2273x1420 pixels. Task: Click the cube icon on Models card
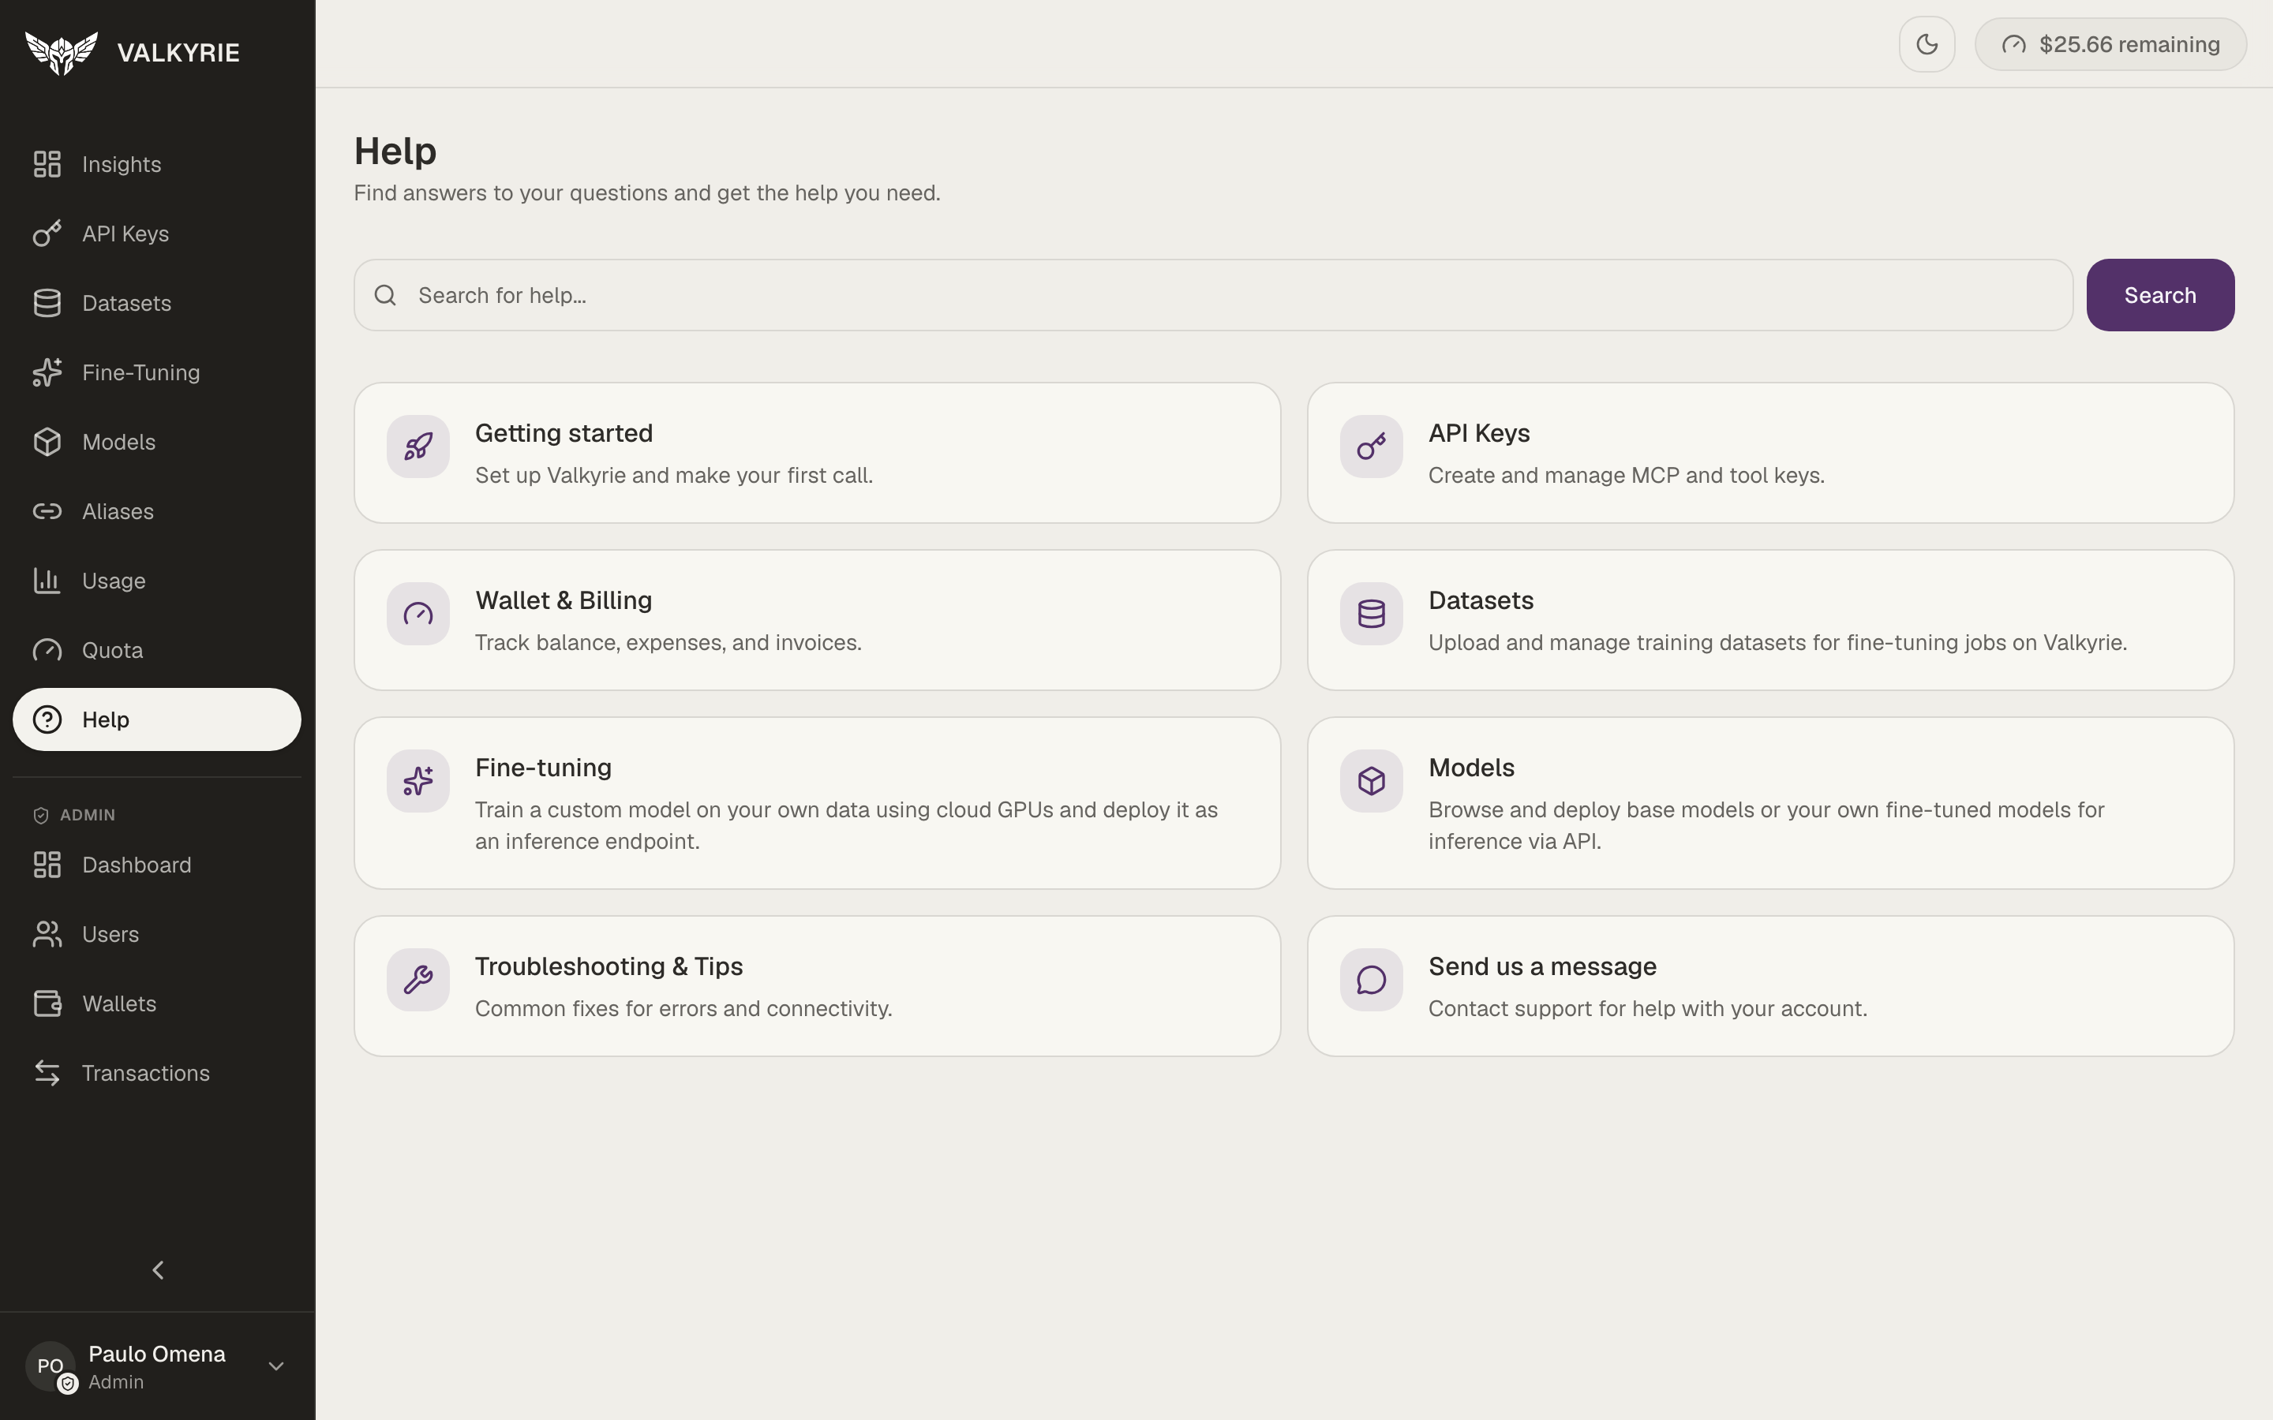point(1372,781)
